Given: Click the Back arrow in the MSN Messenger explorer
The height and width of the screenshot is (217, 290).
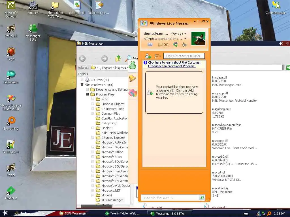Looking at the screenshot, I should coord(82,58).
